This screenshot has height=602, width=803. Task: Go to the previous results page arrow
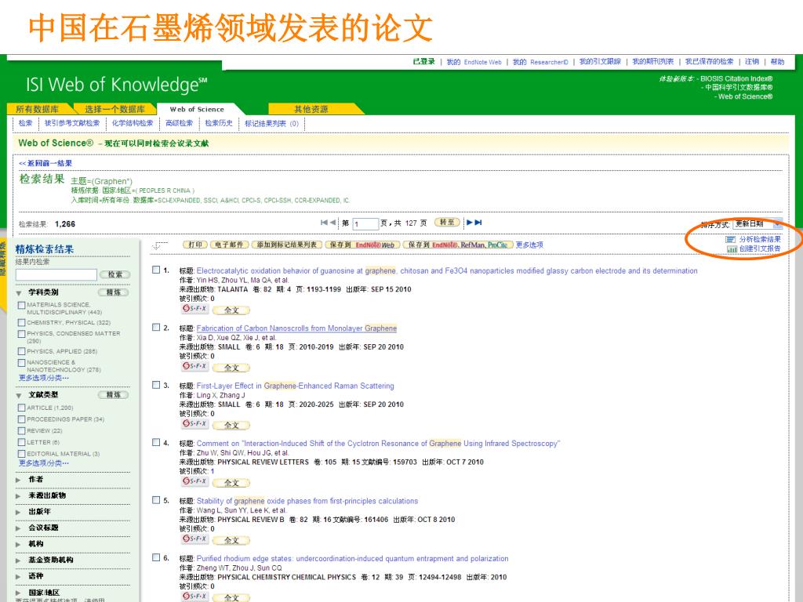[332, 222]
